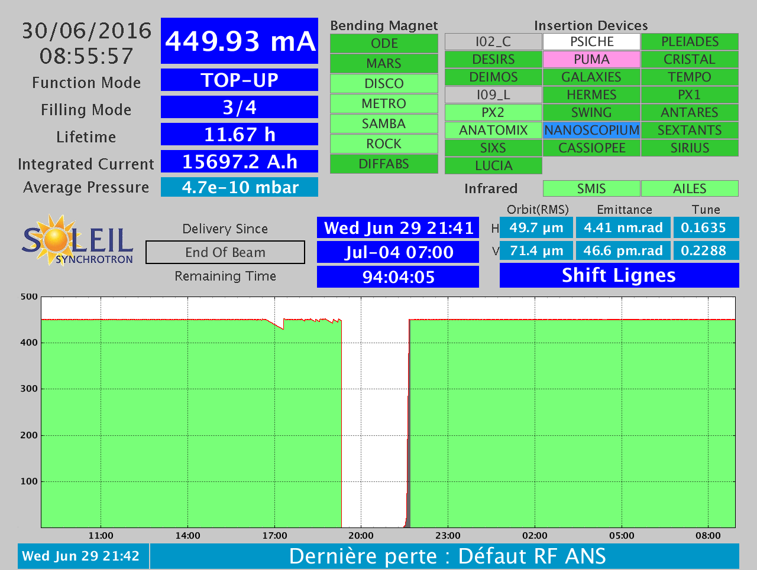Viewport: 757px width, 570px height.
Task: Click the 500 current axis label
Action: (29, 297)
